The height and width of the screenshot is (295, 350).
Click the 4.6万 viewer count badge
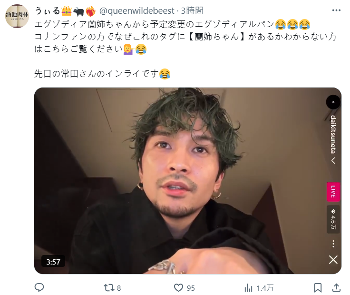pos(333,219)
